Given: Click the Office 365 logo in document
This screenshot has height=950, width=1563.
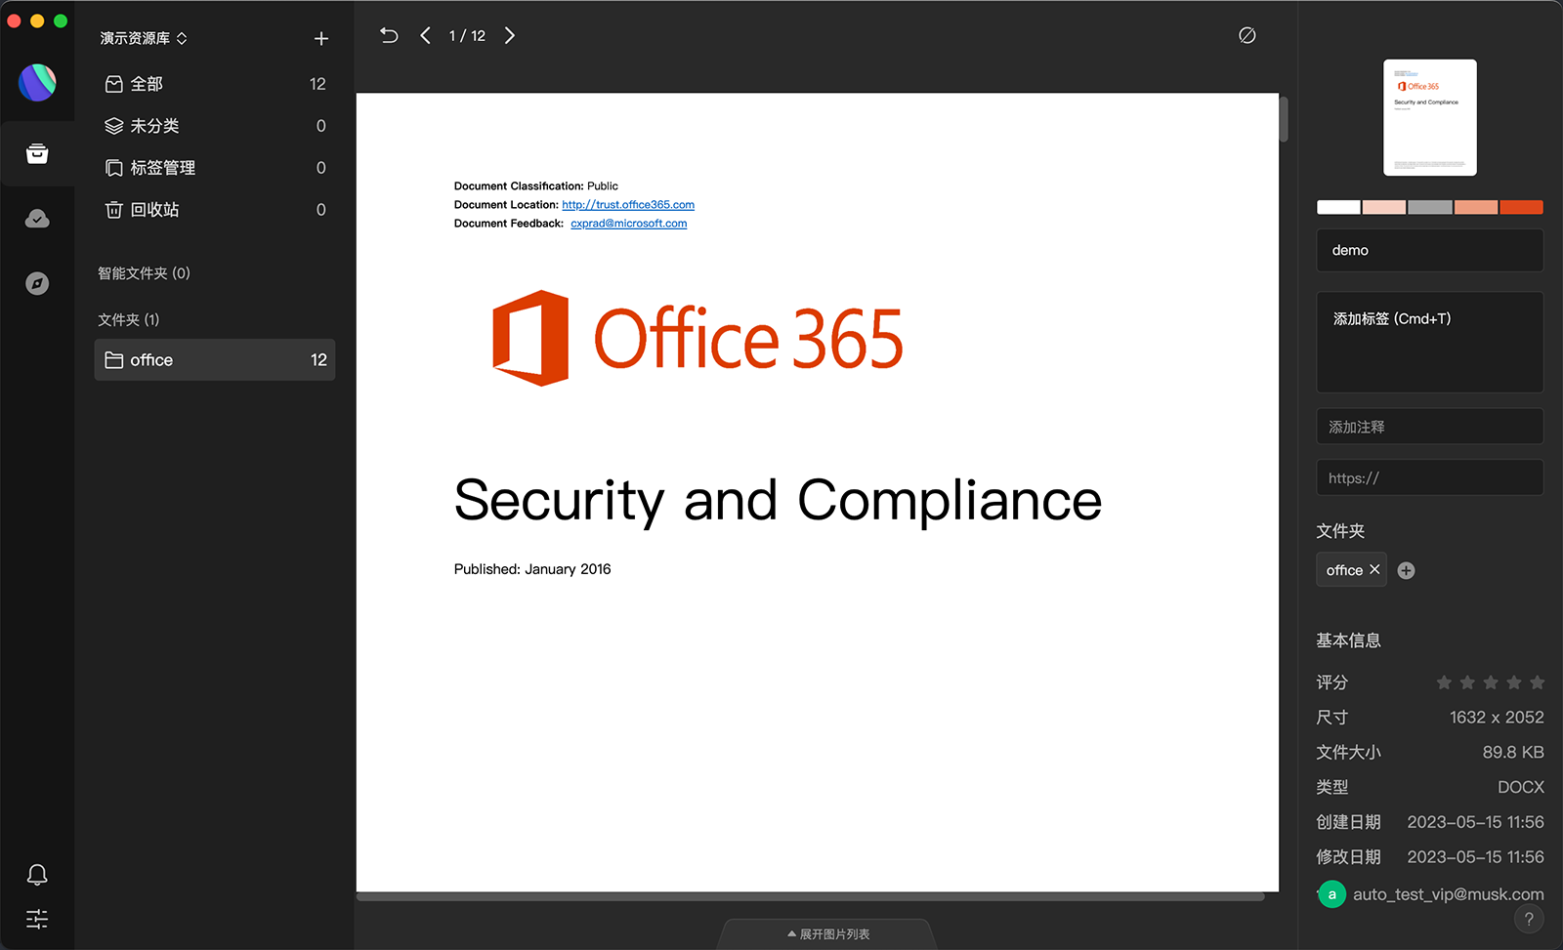Looking at the screenshot, I should click(x=697, y=338).
